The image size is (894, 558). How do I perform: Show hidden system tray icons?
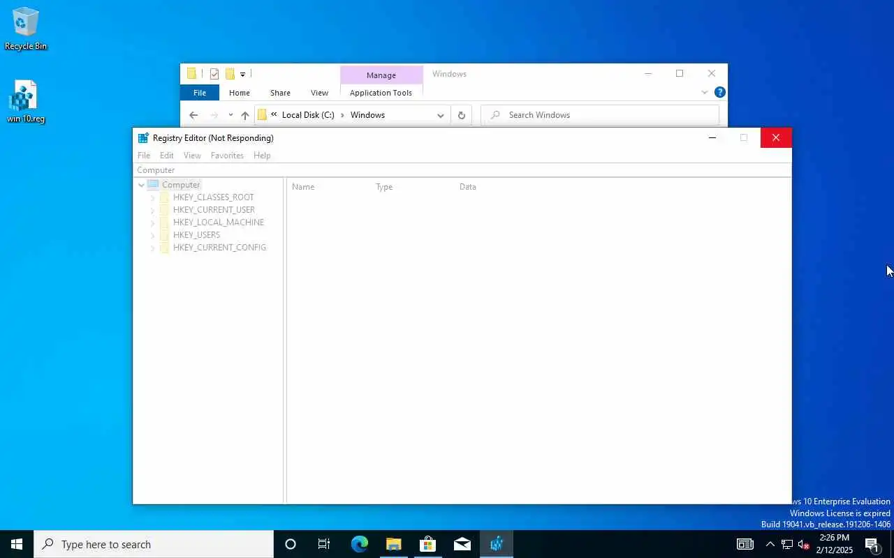770,544
